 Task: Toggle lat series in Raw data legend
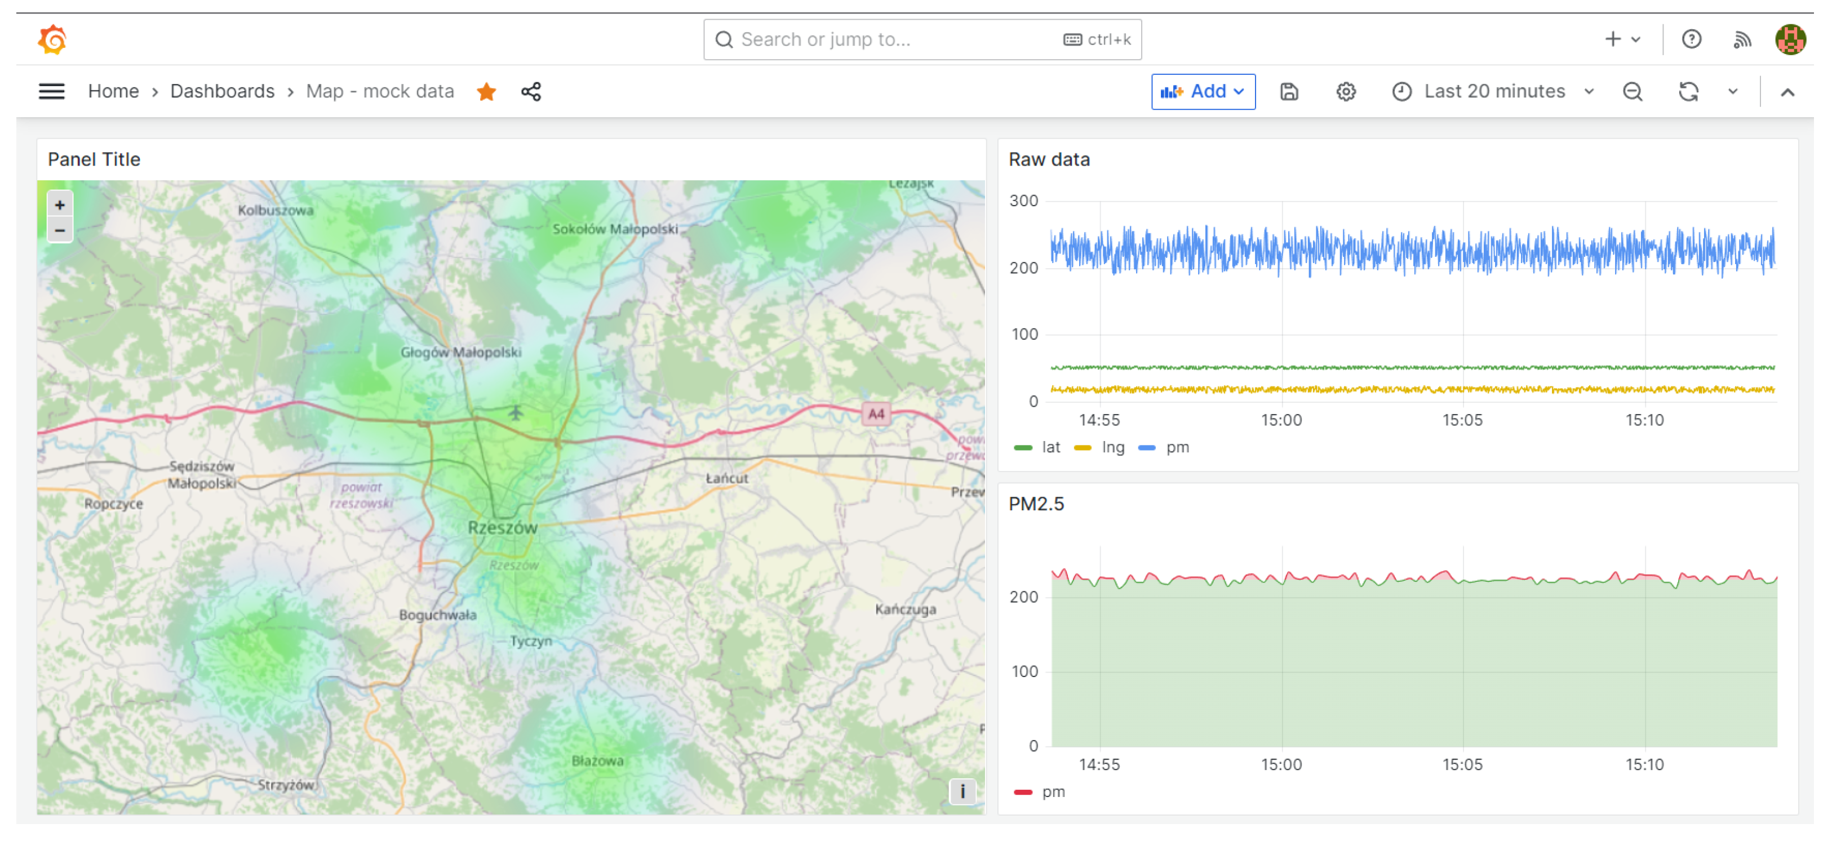pos(1050,447)
